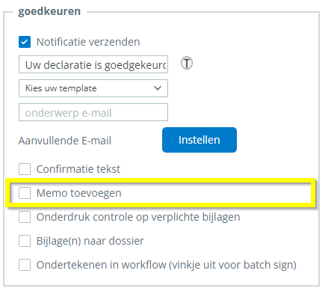Click the Bijlage(n) naar dossier label
The width and height of the screenshot is (334, 297).
pyautogui.click(x=90, y=241)
